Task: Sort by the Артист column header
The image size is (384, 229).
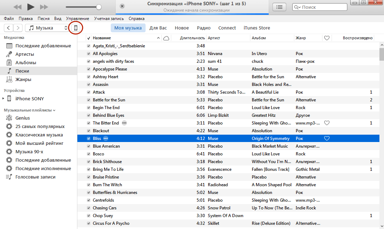Action: pyautogui.click(x=228, y=38)
